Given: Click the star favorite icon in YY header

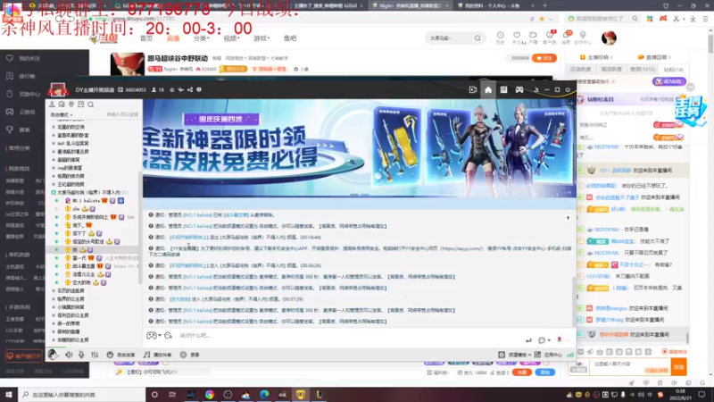Looking at the screenshot, I should click(171, 90).
